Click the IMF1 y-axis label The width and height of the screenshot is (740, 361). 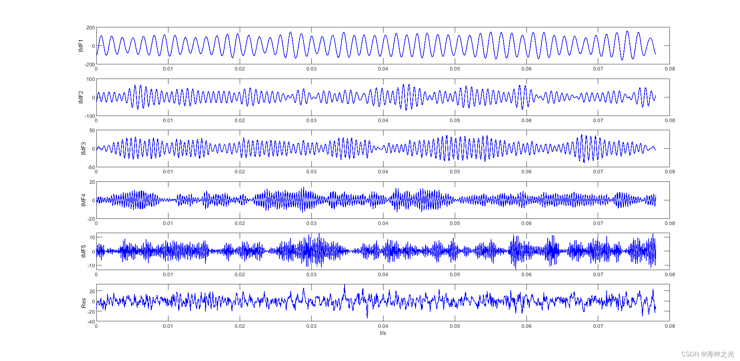(x=81, y=45)
